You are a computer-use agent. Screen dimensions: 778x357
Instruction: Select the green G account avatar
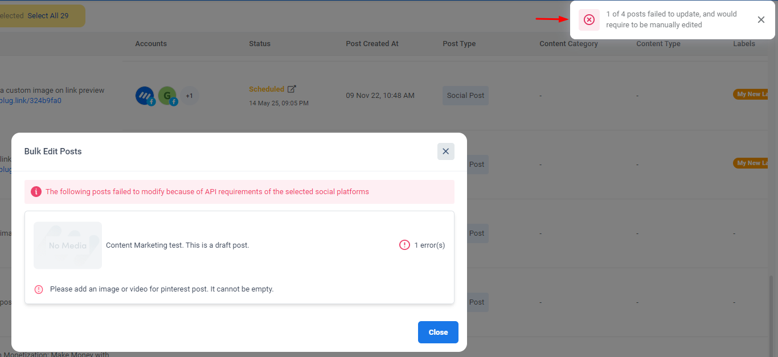[167, 95]
